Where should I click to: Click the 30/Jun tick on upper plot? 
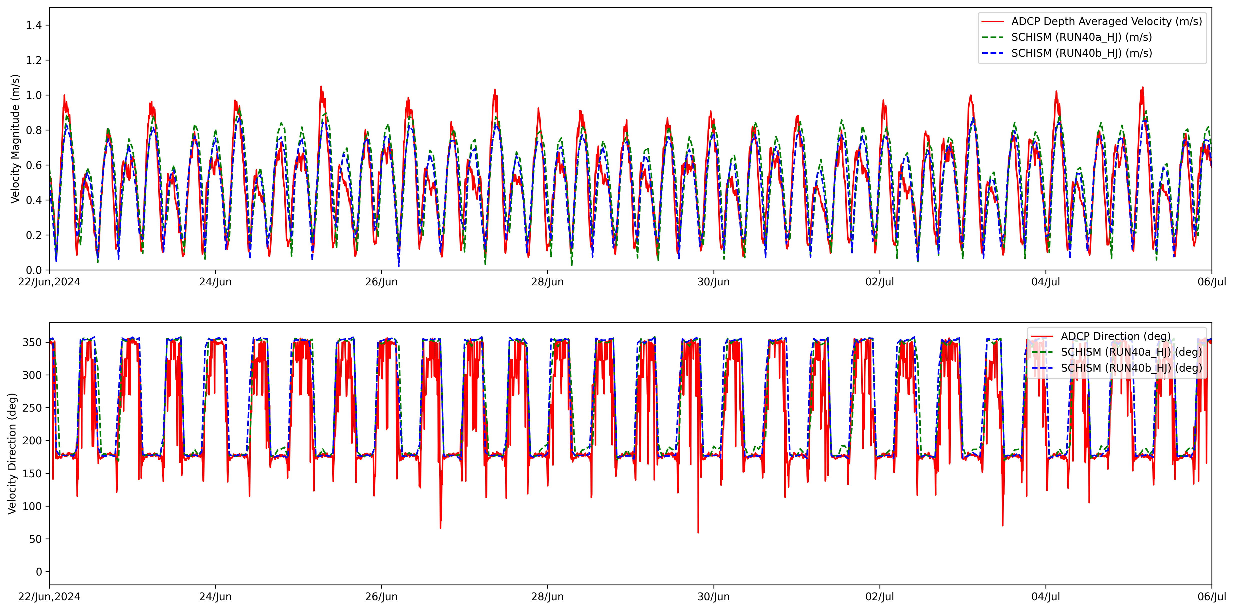coord(713,282)
